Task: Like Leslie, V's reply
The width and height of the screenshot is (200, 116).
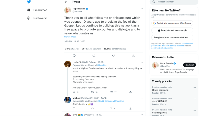Action: tap(112, 92)
